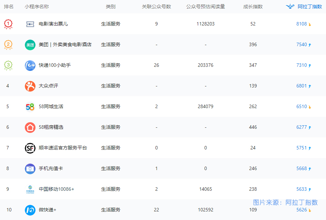Viewport: 326px width, 220px height.
Task: Click the 排名 column header
Action: point(9,7)
